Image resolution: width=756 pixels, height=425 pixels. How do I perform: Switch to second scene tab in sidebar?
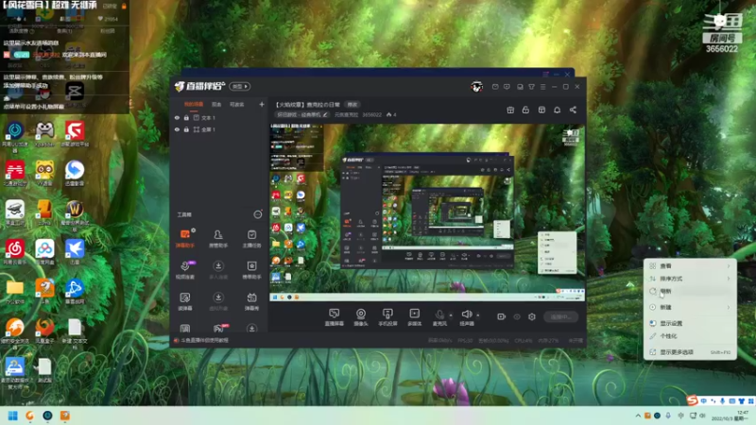point(216,105)
